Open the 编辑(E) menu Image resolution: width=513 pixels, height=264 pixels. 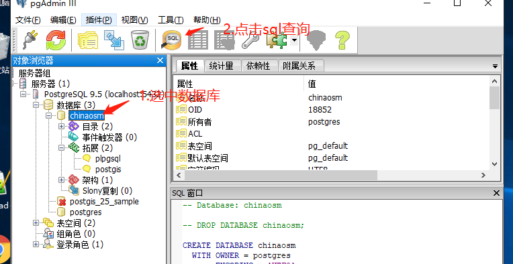(x=63, y=20)
